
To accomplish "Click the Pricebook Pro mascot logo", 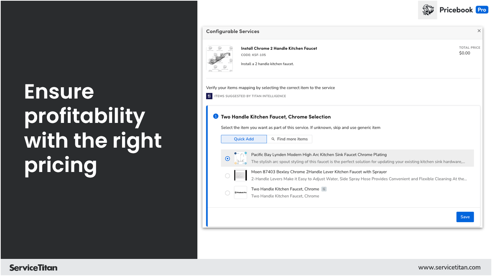I will coord(428,10).
